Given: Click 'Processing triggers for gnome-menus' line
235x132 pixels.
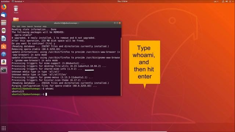Looking at the screenshot, I should point(52,77).
